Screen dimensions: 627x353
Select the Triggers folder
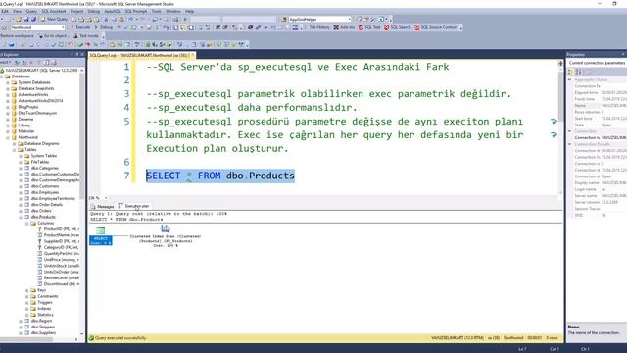click(x=45, y=303)
